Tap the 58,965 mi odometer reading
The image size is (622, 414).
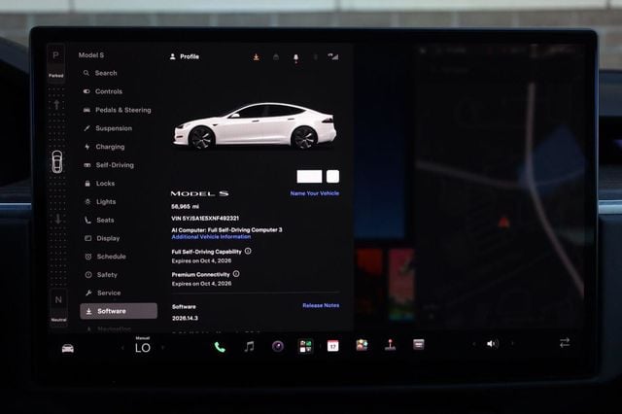pyautogui.click(x=186, y=207)
